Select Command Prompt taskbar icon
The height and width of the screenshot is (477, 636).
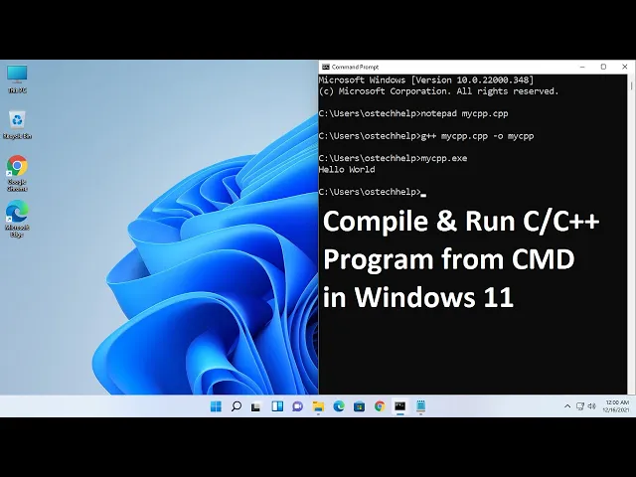399,406
